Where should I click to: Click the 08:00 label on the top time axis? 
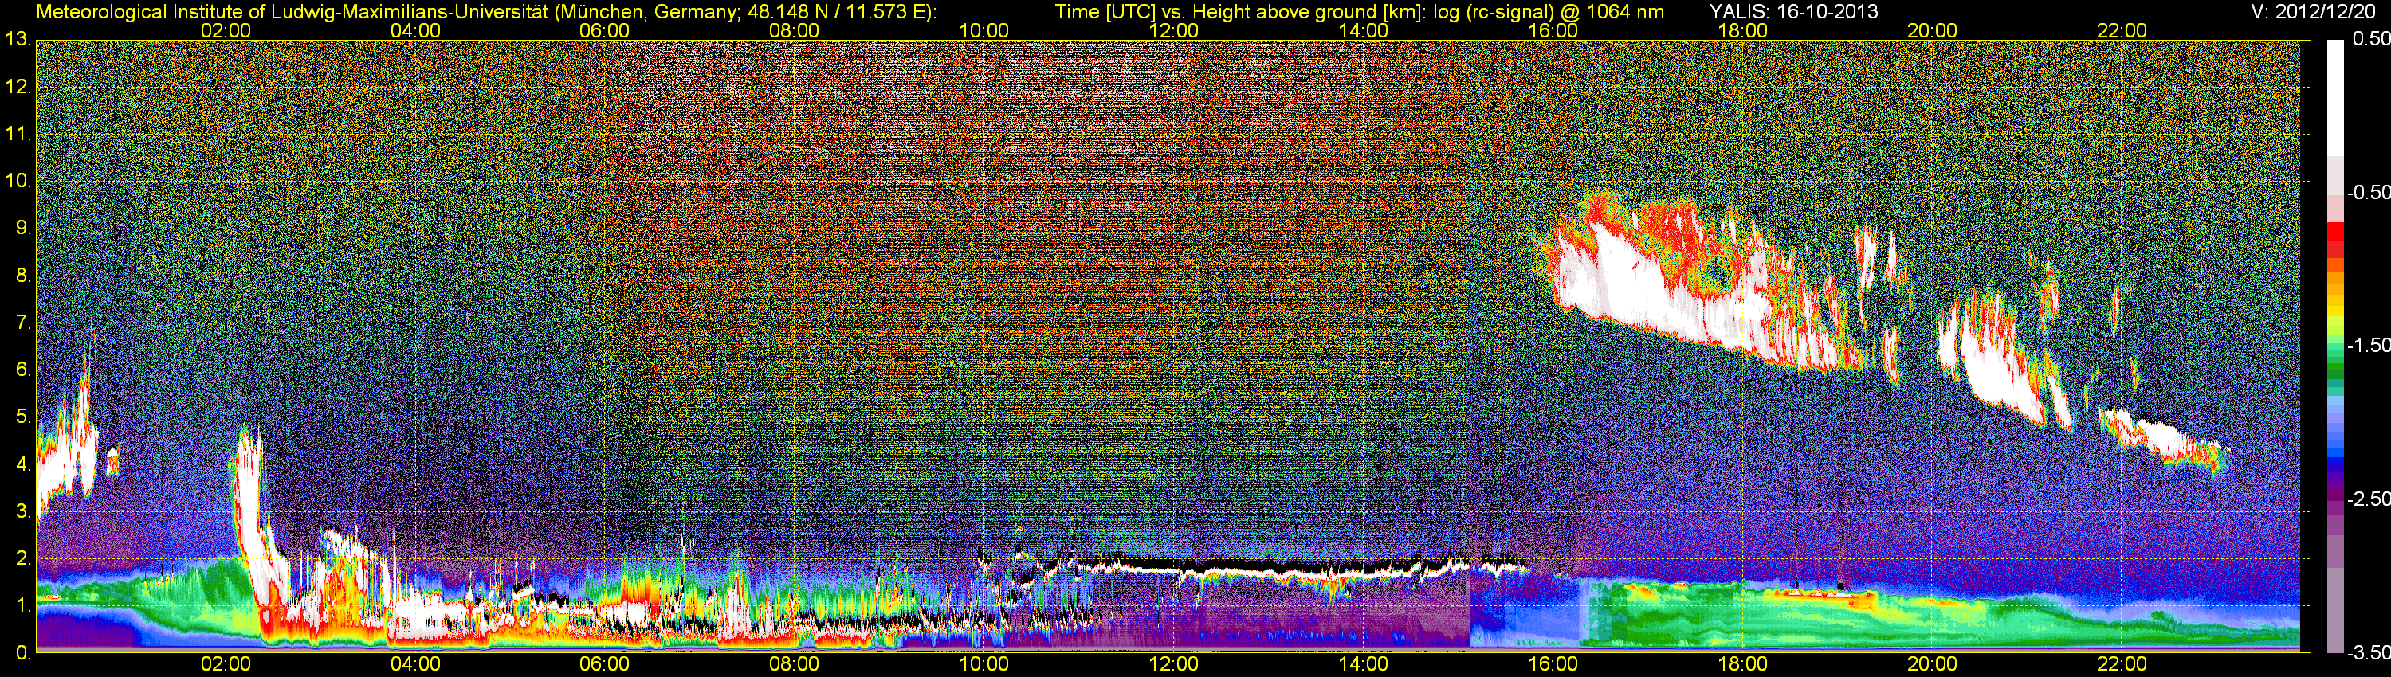(x=794, y=30)
